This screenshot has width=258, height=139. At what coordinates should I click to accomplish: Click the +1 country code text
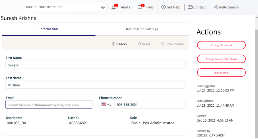pos(109,105)
